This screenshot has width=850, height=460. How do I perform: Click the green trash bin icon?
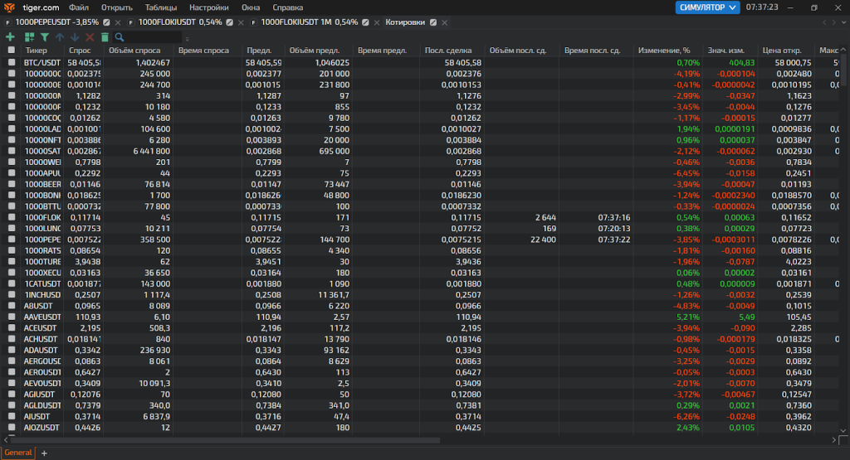(105, 37)
